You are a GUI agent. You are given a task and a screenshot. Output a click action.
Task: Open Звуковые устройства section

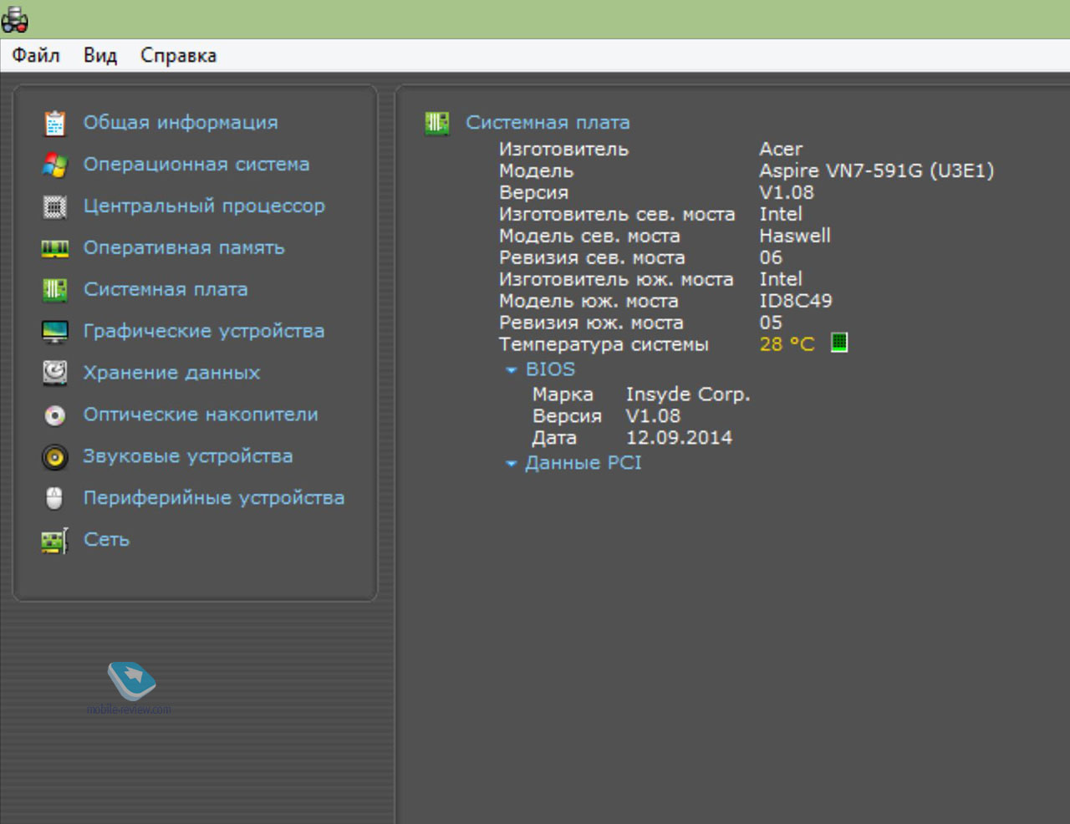coord(188,456)
